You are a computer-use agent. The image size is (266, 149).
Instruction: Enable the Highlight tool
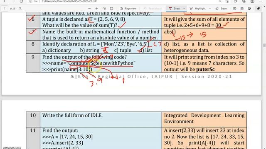pyautogui.click(x=198, y=8)
